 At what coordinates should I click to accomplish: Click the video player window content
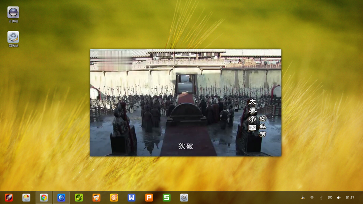pos(185,103)
